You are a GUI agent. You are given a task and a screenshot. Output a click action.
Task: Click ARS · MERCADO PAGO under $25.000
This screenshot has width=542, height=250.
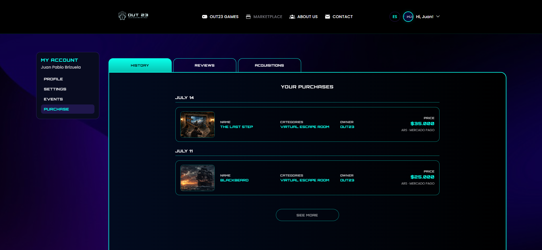pyautogui.click(x=418, y=184)
